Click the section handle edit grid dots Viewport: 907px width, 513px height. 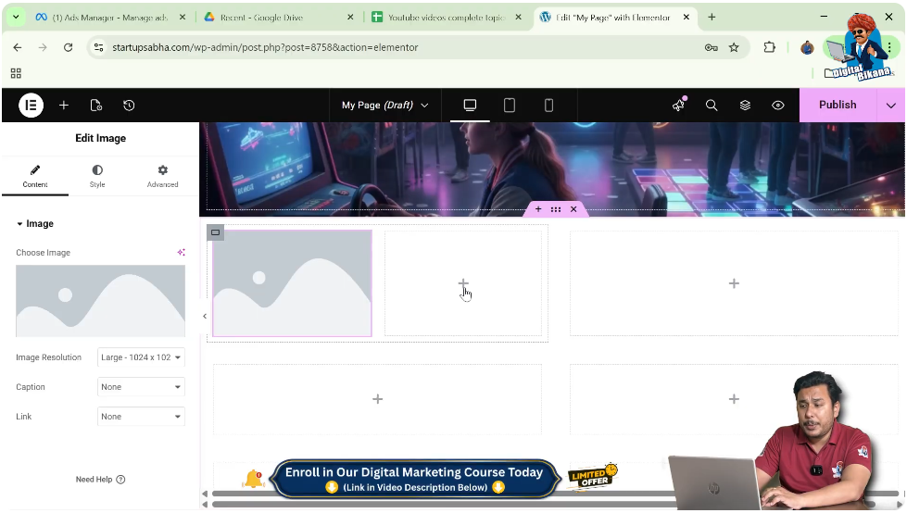pos(556,209)
